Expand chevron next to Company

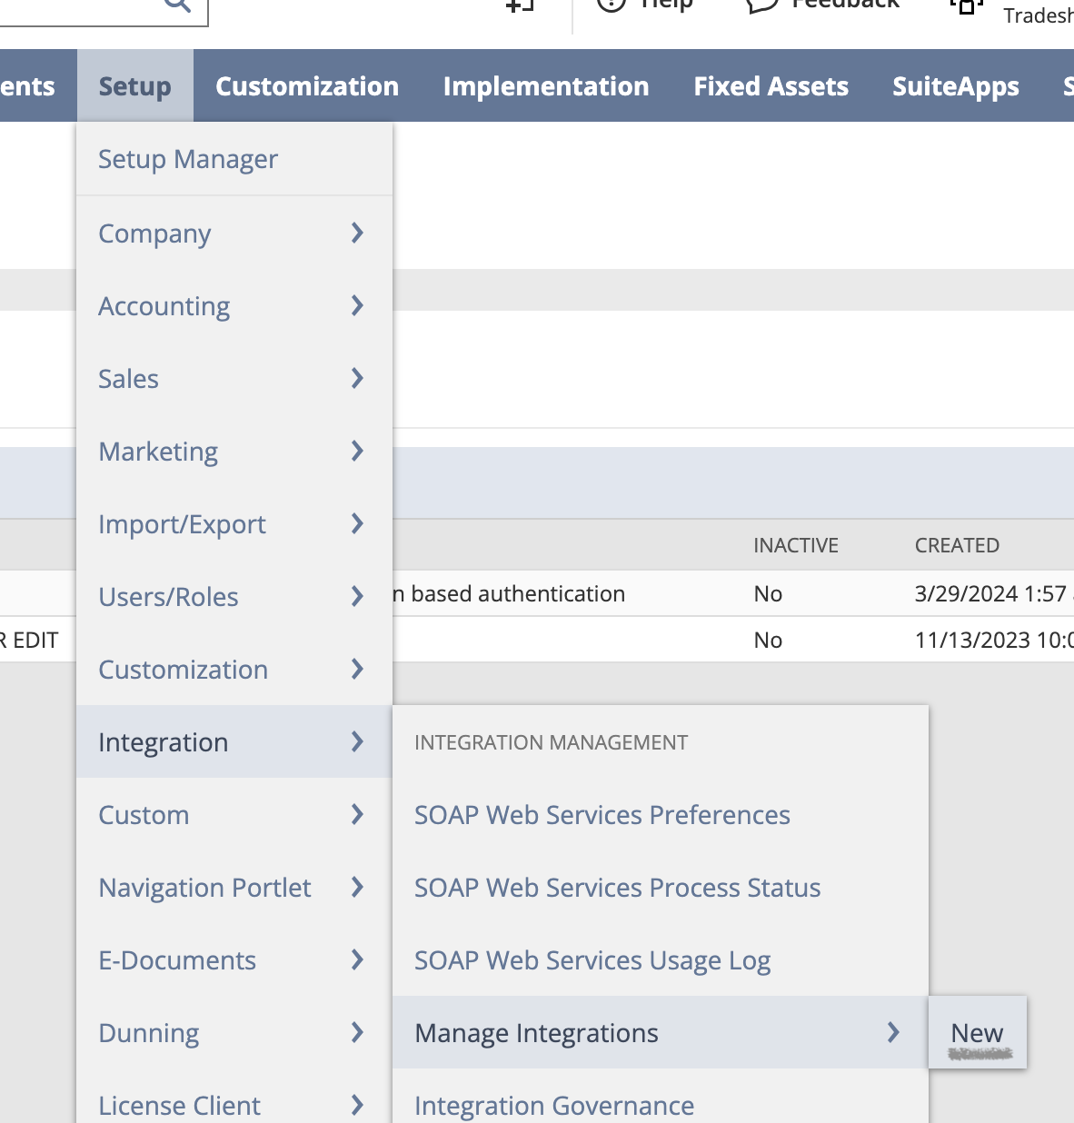pyautogui.click(x=357, y=234)
